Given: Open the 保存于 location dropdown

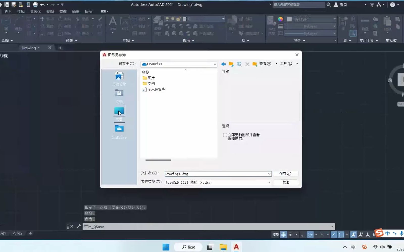Looking at the screenshot, I should pos(214,64).
